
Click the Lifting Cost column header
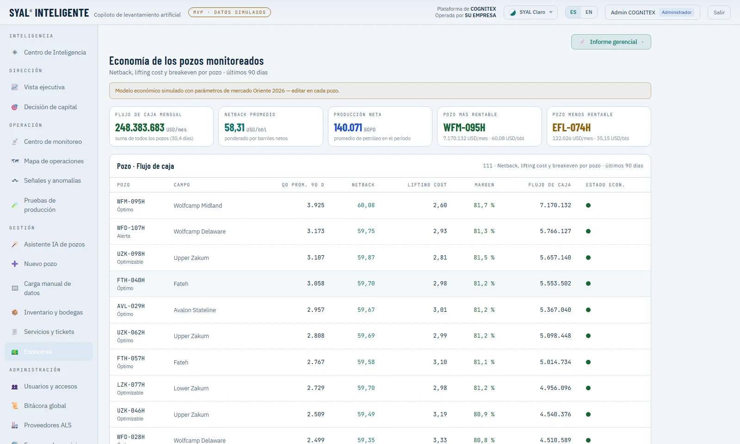(427, 185)
